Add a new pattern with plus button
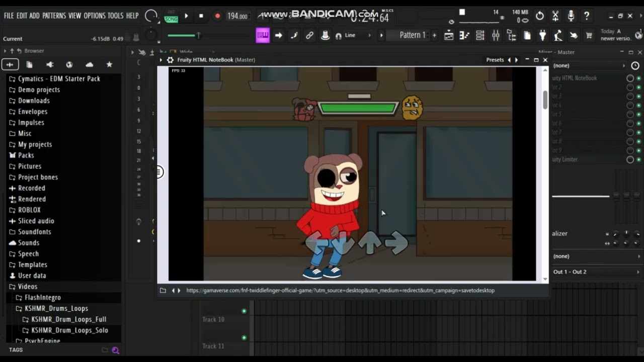Image resolution: width=644 pixels, height=362 pixels. [434, 35]
